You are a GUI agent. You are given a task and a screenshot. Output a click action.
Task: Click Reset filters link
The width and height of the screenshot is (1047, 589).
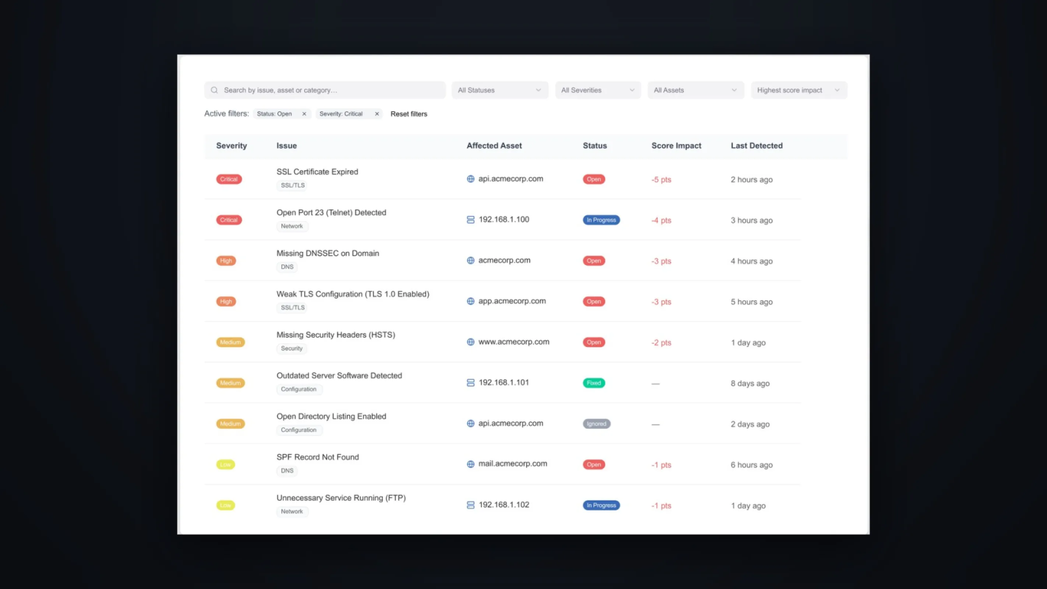pos(409,114)
